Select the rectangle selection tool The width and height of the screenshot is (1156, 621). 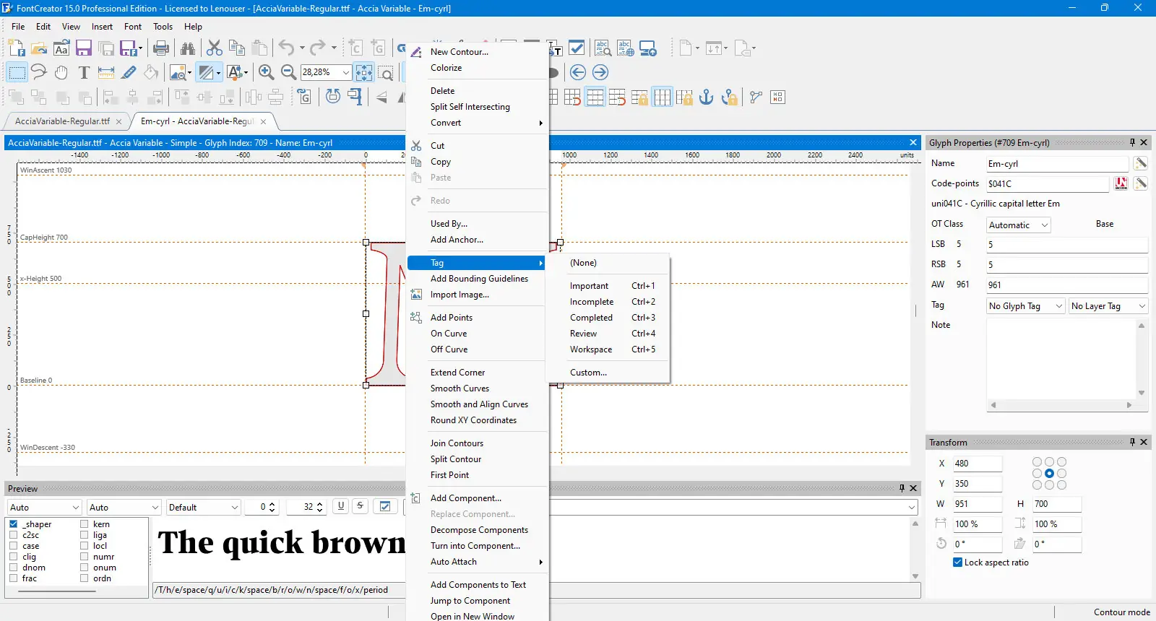tap(17, 72)
